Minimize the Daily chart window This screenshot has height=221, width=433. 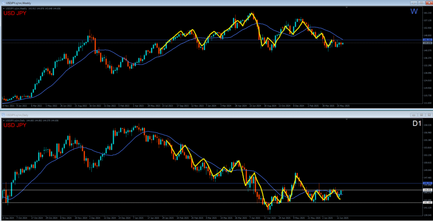[x=414, y=115]
